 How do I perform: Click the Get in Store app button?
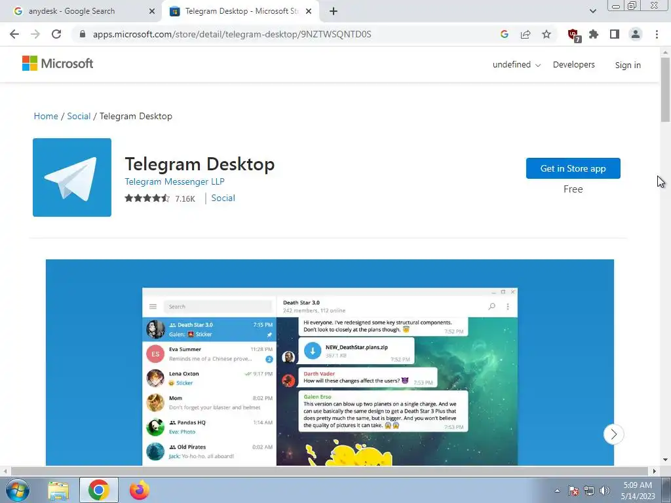point(573,168)
